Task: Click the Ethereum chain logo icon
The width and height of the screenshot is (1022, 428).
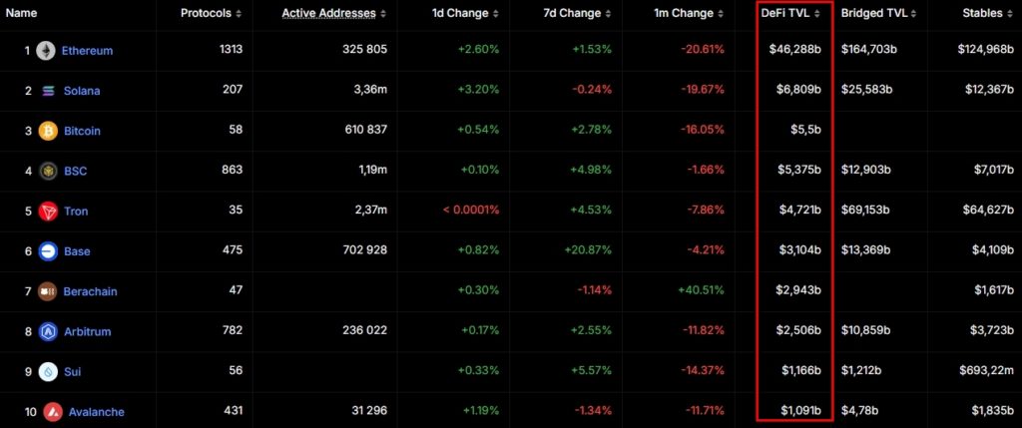Action: coord(47,50)
